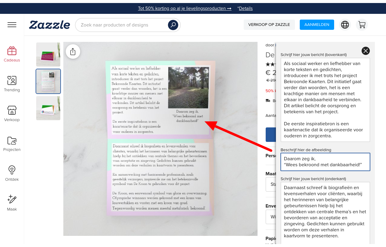Click the Verkoop op Zazzle button
This screenshot has width=386, height=247.
coord(269,25)
